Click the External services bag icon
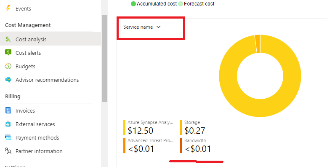 (x=8, y=124)
